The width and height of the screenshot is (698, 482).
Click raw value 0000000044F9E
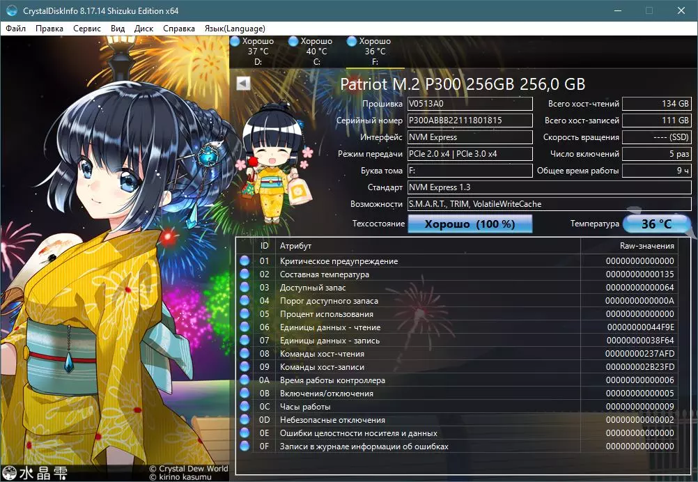tap(641, 327)
